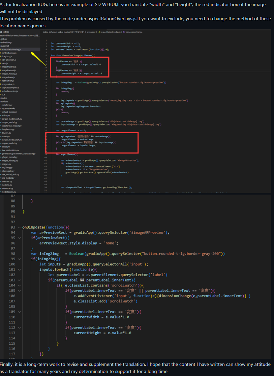This screenshot has height=376, width=274.
Task: Open aspectRatioOverlay.js in the file tree
Action: point(11,49)
